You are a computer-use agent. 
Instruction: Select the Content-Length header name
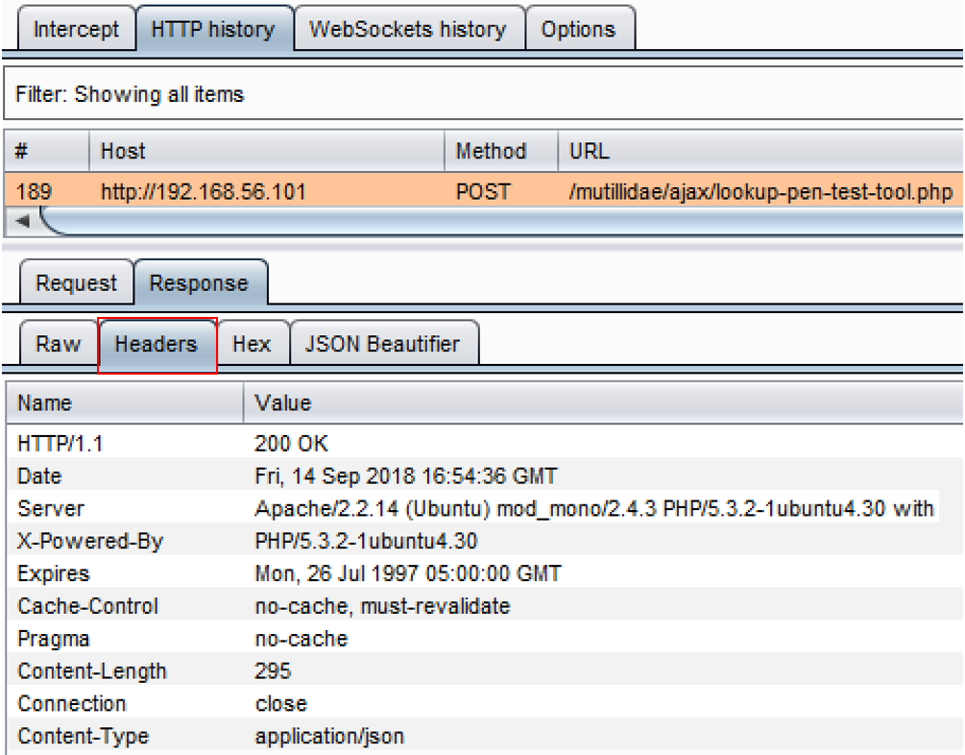click(x=92, y=671)
